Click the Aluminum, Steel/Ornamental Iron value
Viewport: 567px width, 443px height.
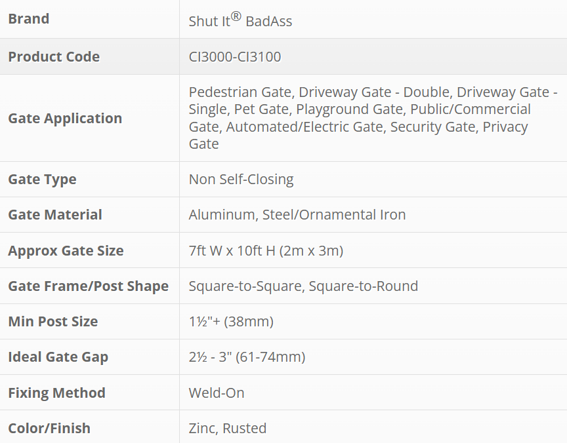[297, 215]
